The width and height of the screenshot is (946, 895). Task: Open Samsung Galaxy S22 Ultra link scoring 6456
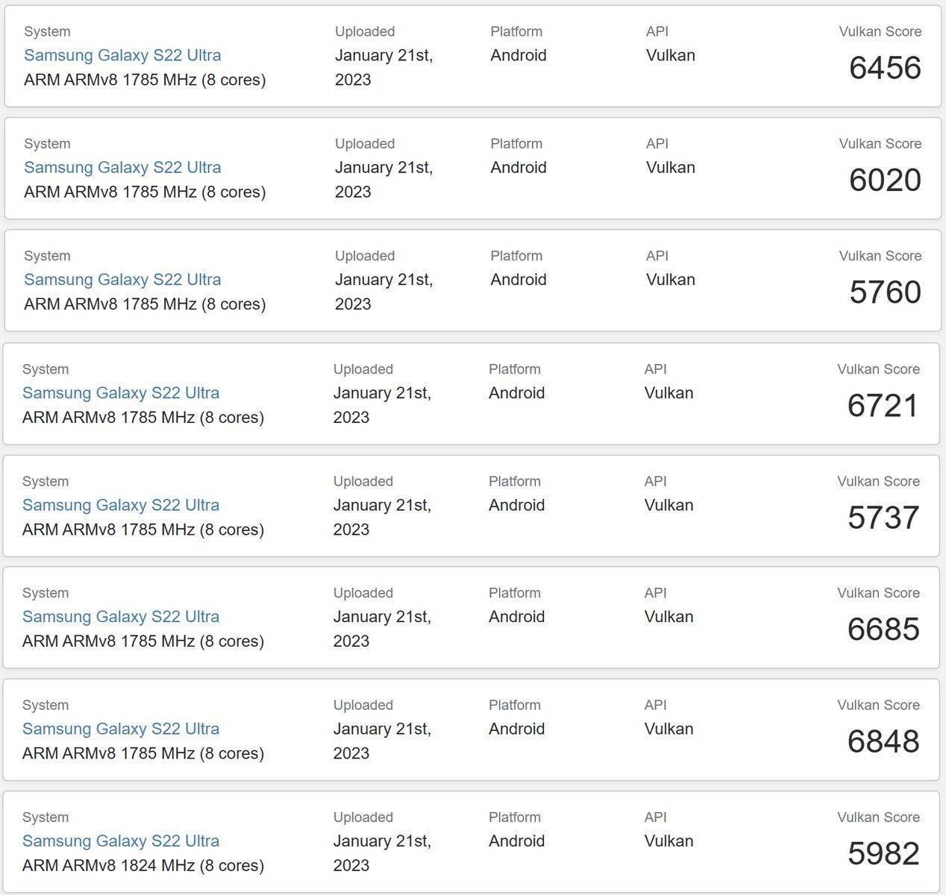coord(122,55)
